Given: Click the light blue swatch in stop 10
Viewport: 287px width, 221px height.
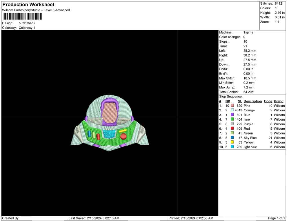Looking at the screenshot, I should pyautogui.click(x=232, y=147).
